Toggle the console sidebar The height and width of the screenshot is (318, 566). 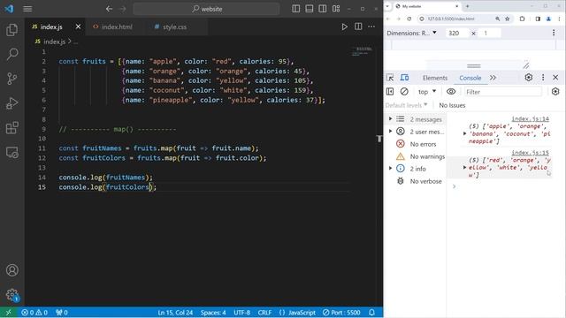(x=390, y=92)
